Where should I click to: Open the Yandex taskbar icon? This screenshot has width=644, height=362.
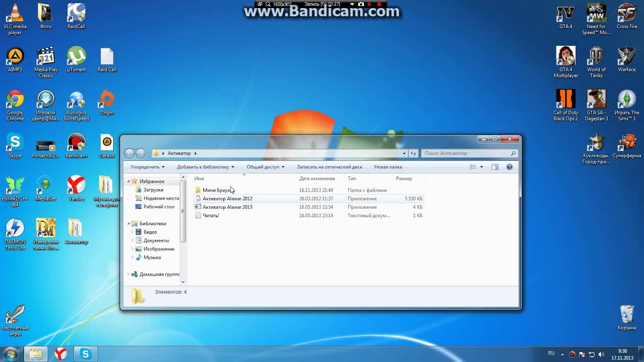click(60, 354)
